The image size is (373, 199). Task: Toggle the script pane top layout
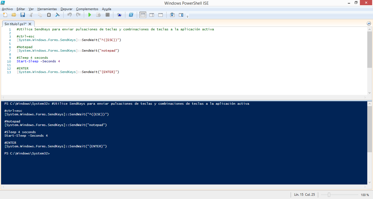[143, 15]
